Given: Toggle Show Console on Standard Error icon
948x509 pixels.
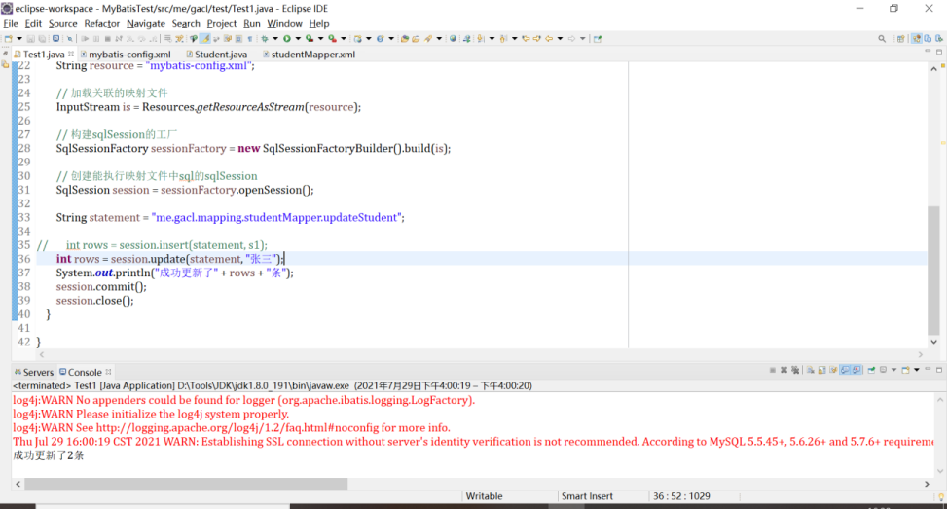Looking at the screenshot, I should pos(857,370).
